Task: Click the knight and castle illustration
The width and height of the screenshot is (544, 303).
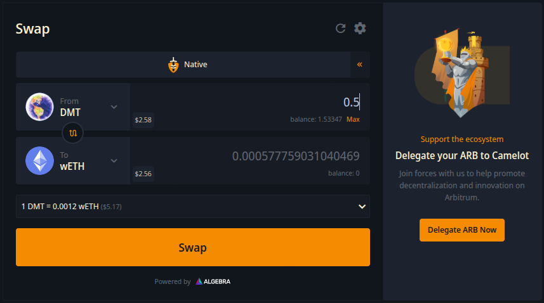Action: click(461, 74)
